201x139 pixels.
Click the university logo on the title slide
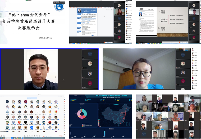pyautogui.click(x=59, y=7)
